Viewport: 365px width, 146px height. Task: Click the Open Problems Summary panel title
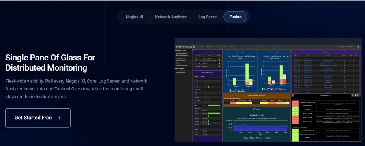pyautogui.click(x=257, y=95)
